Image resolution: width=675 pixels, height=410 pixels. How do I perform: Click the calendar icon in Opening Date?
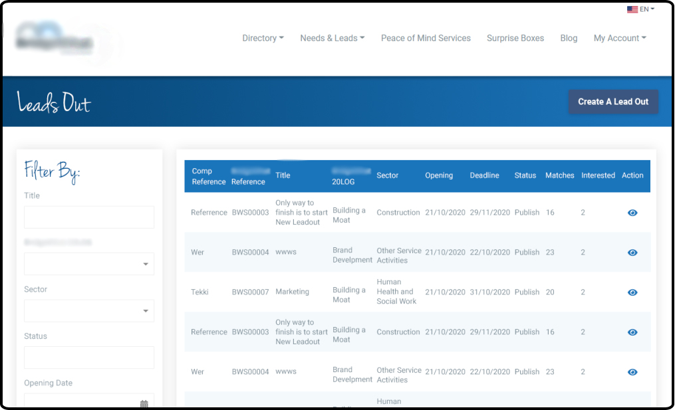pos(144,403)
